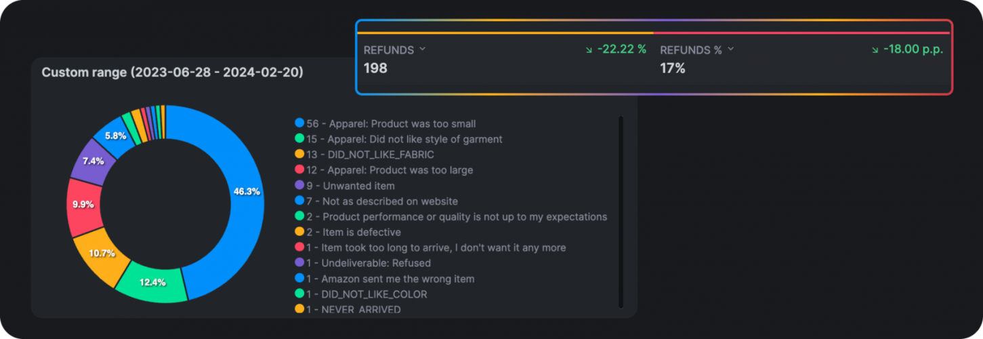Expand the REFUNDS % metric dropdown
The image size is (983, 339).
tap(731, 49)
